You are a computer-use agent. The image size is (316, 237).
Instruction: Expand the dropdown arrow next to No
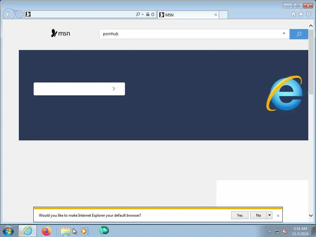click(x=269, y=215)
